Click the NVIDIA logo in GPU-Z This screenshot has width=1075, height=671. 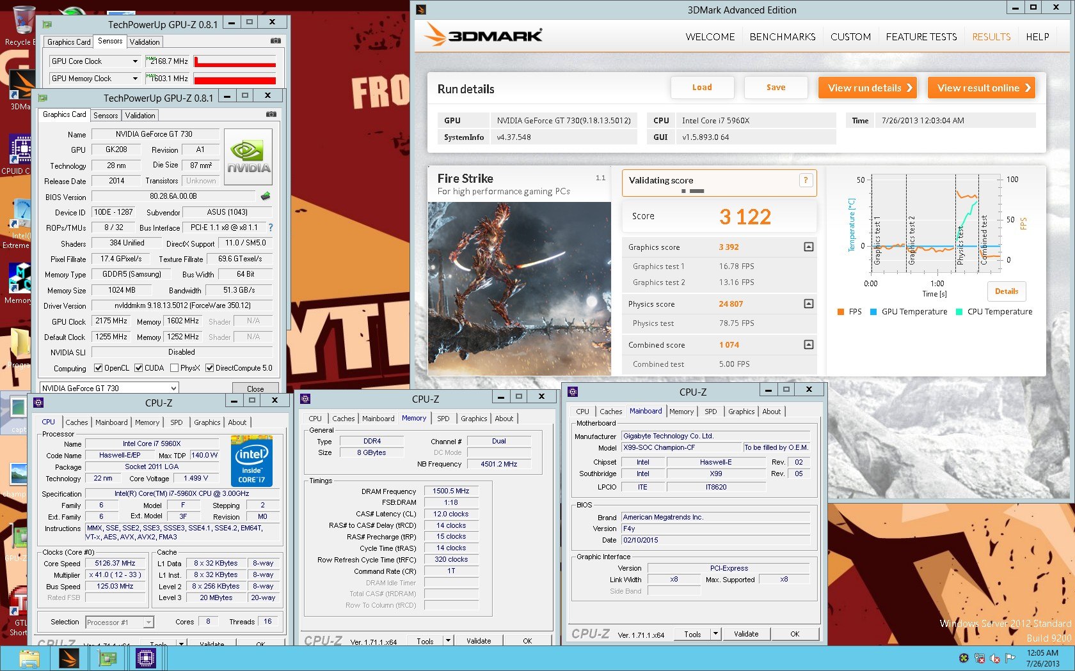click(248, 157)
